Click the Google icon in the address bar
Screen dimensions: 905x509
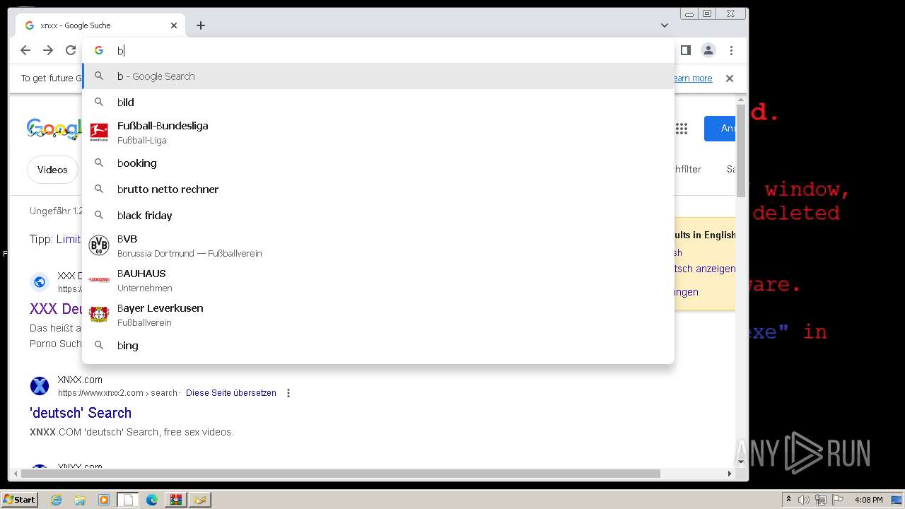pyautogui.click(x=99, y=50)
